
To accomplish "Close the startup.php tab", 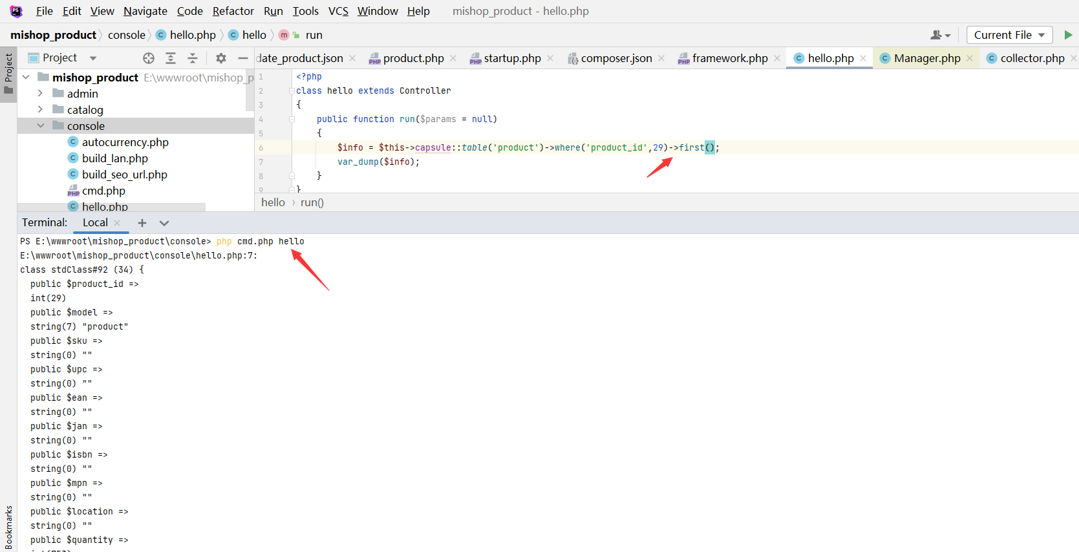I will [550, 58].
